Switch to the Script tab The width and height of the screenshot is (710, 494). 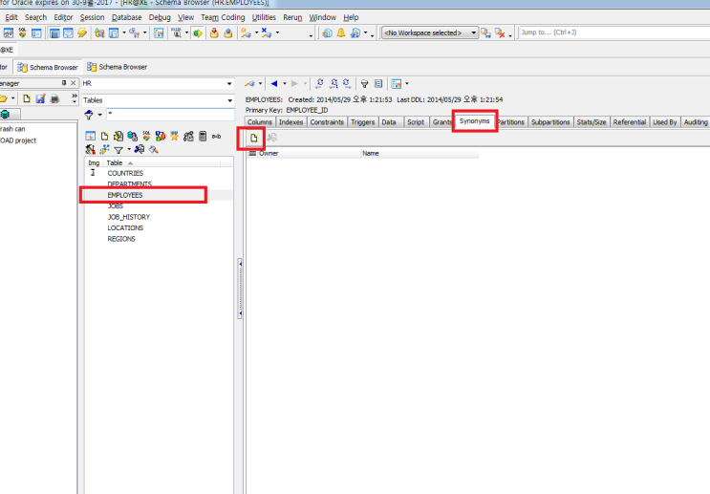pos(416,122)
